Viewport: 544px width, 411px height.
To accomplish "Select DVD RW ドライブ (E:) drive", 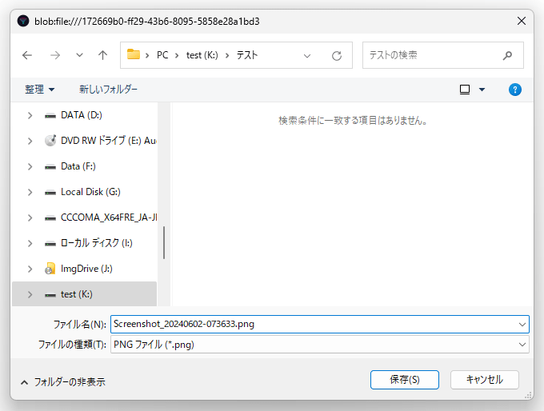I will (109, 141).
